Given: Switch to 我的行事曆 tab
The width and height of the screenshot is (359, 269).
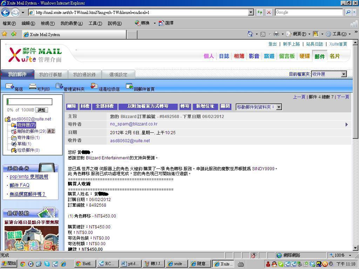Looking at the screenshot, I should tap(50, 75).
